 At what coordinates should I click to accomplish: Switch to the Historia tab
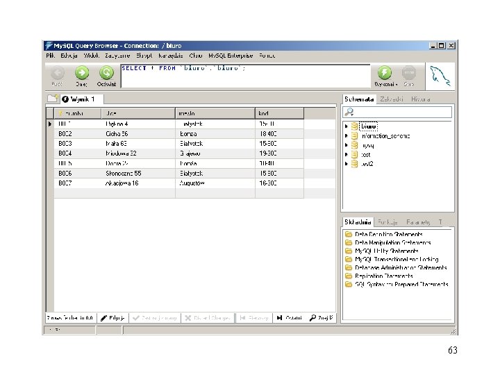(420, 99)
